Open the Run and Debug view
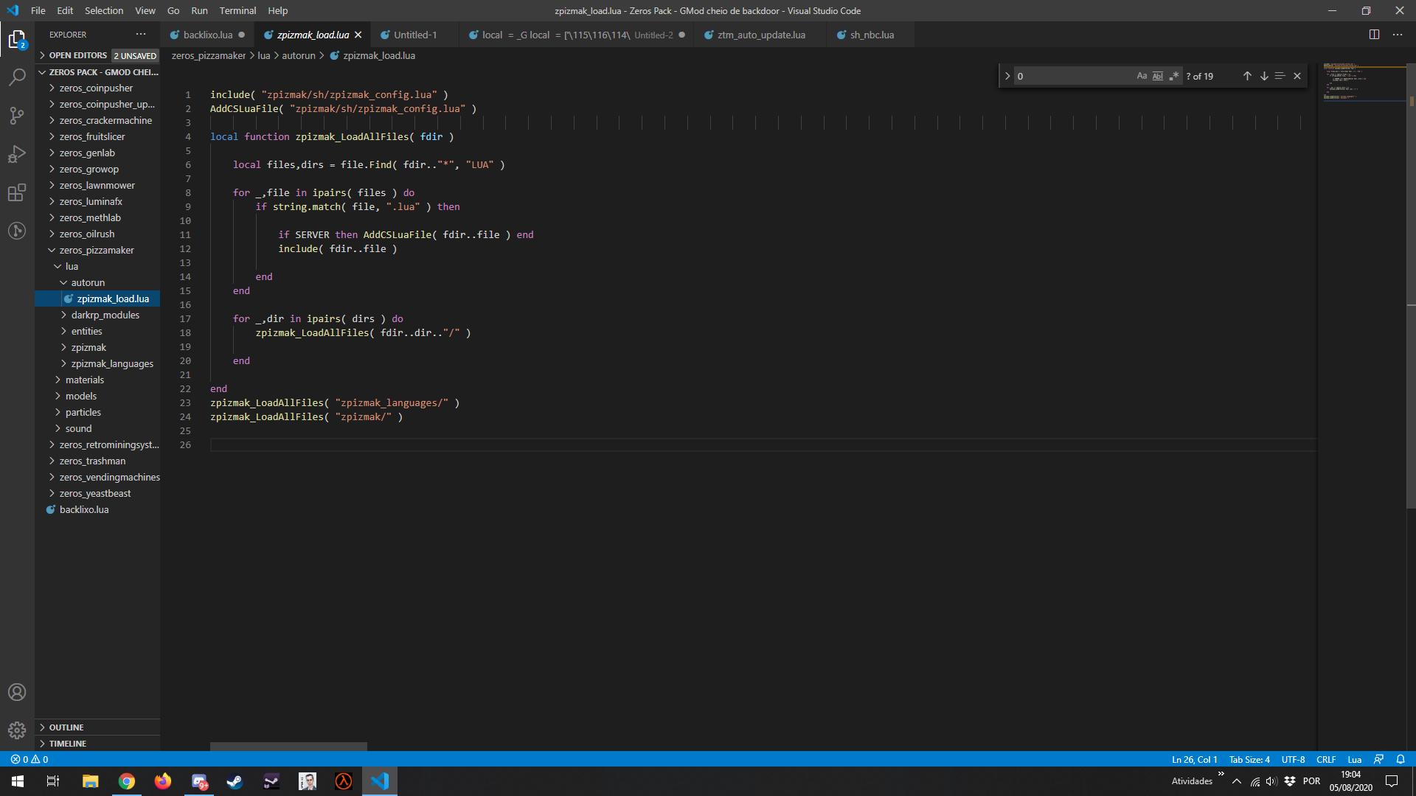 (x=17, y=154)
